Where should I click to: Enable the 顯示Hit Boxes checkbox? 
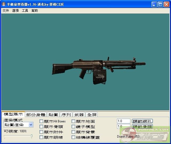(41, 121)
